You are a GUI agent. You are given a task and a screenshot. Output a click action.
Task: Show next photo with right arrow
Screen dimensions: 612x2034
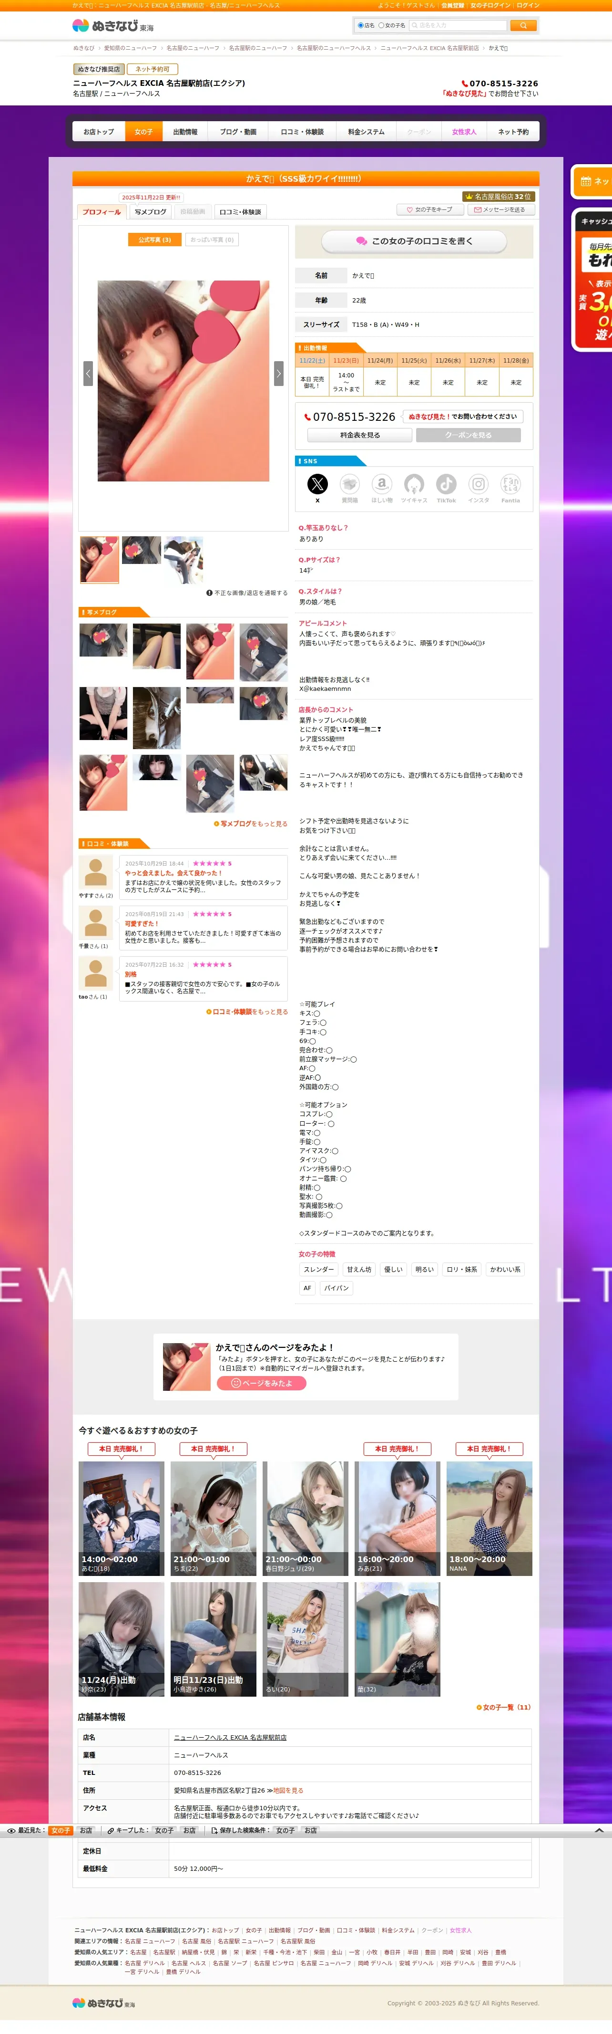[278, 373]
